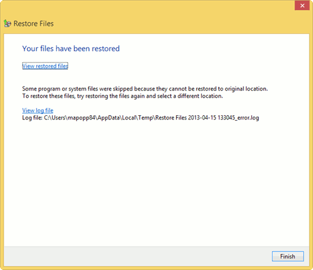
Task: Open the View log file link
Action: click(38, 110)
